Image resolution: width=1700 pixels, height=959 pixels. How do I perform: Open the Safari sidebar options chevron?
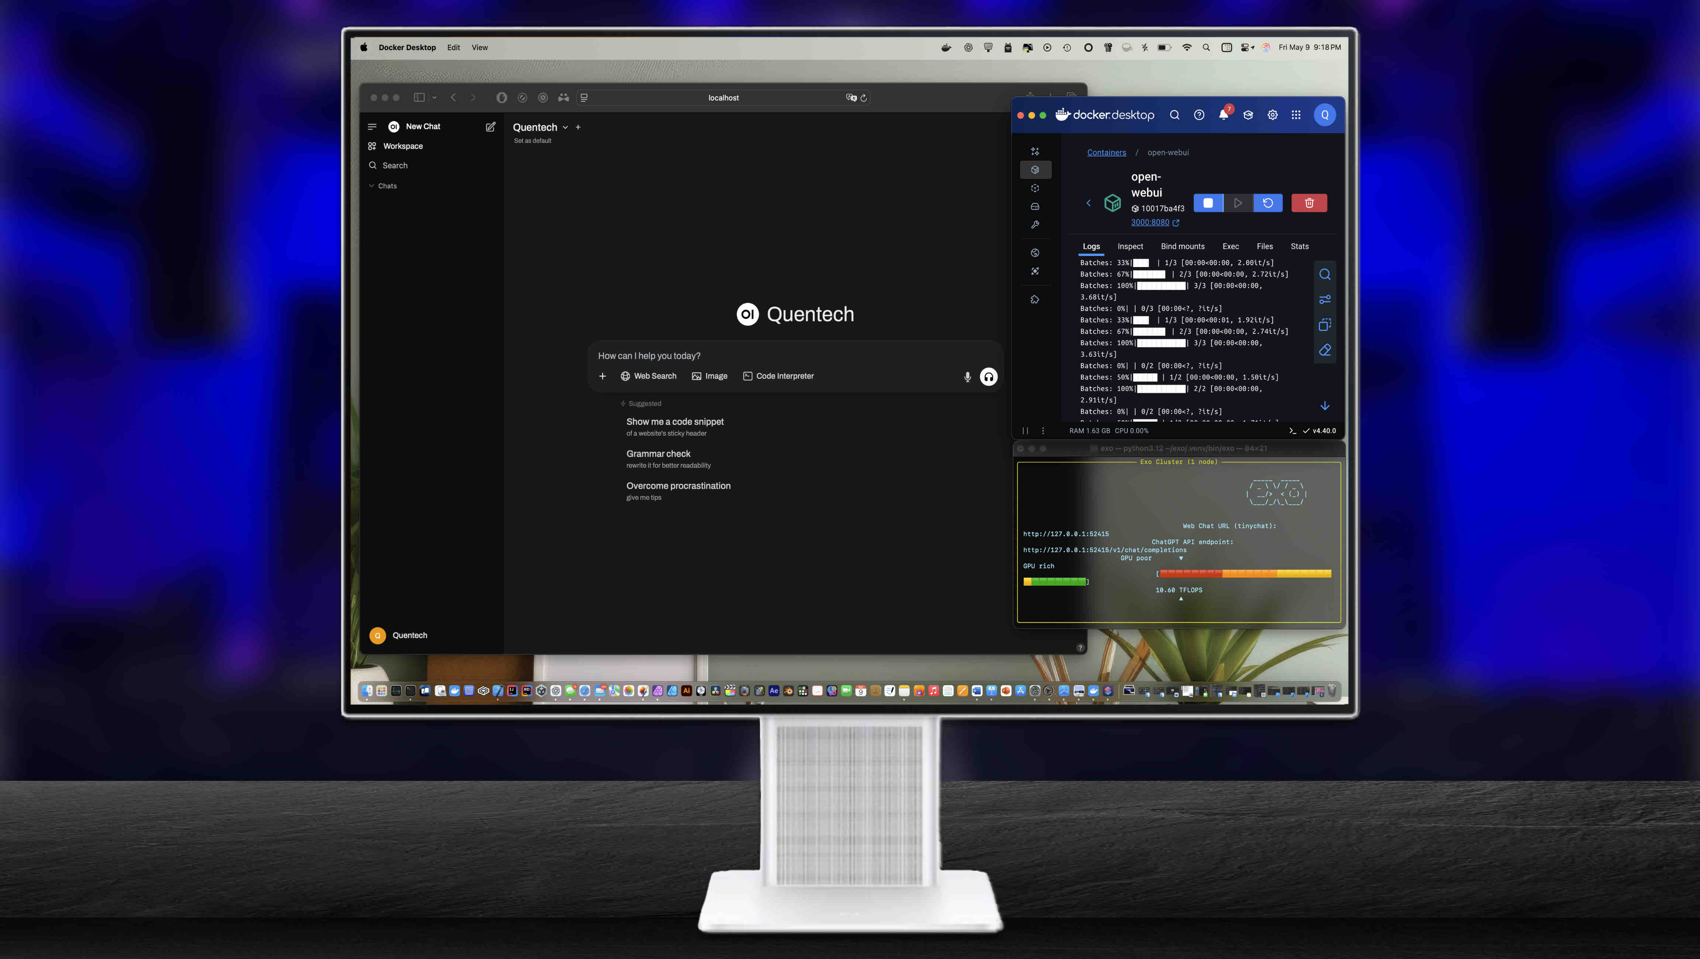(434, 98)
